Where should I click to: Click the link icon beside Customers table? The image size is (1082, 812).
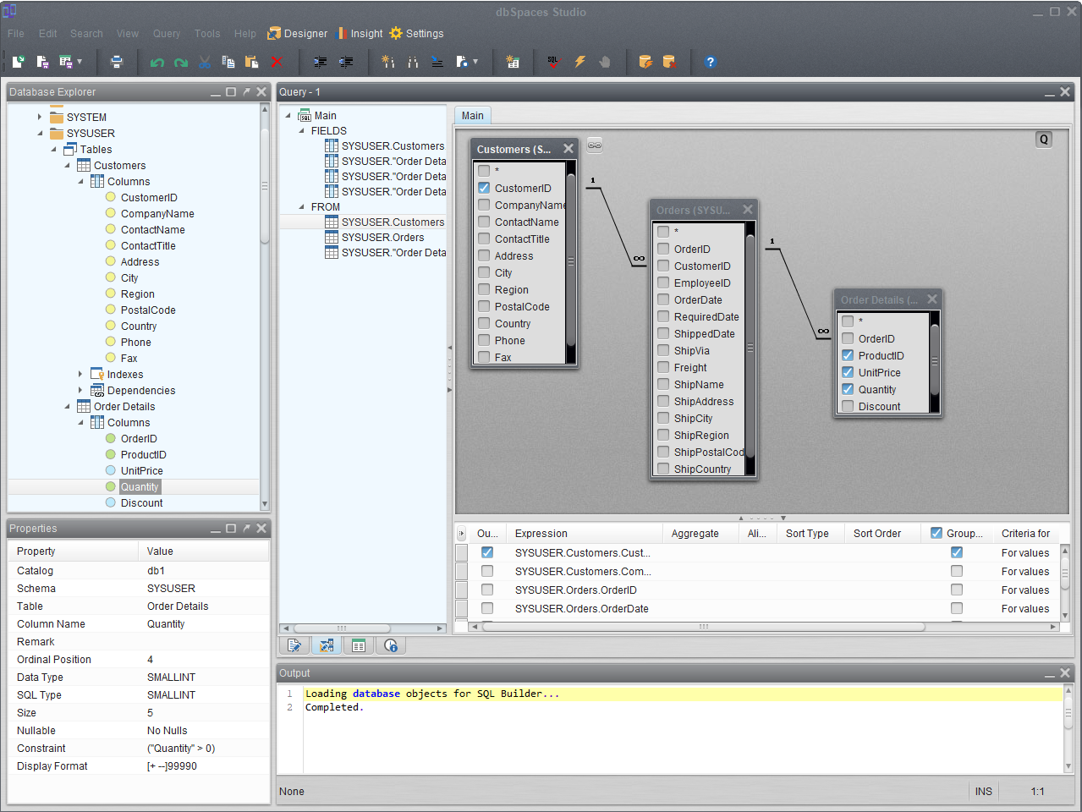(x=595, y=145)
